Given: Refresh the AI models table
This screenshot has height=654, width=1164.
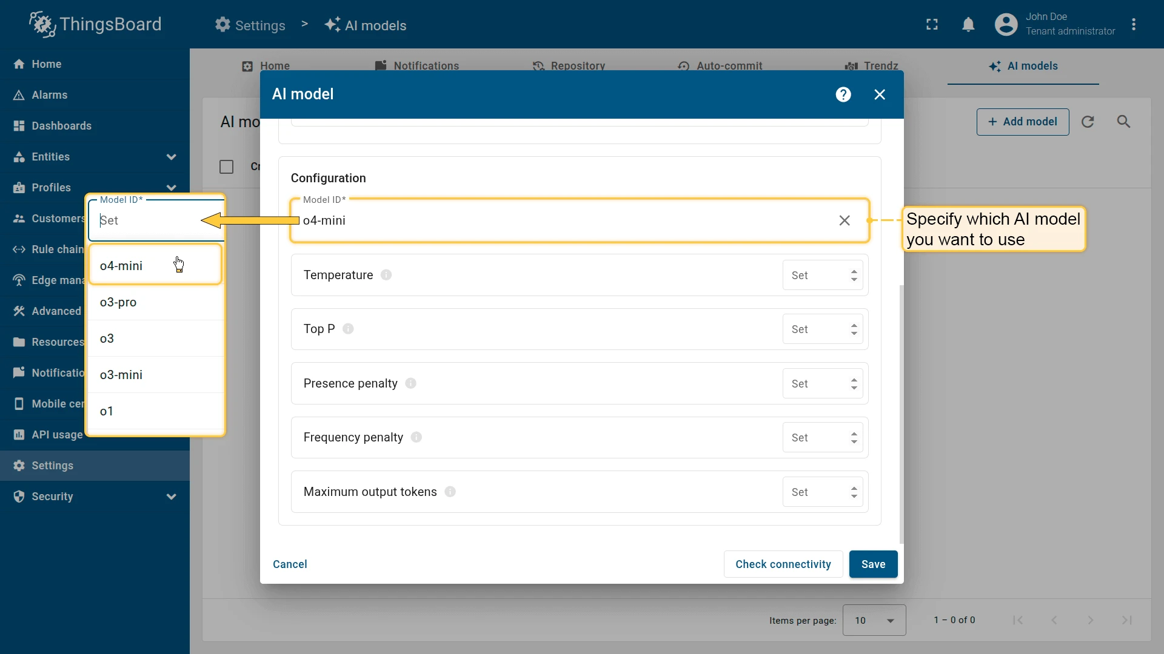Looking at the screenshot, I should click(x=1088, y=122).
